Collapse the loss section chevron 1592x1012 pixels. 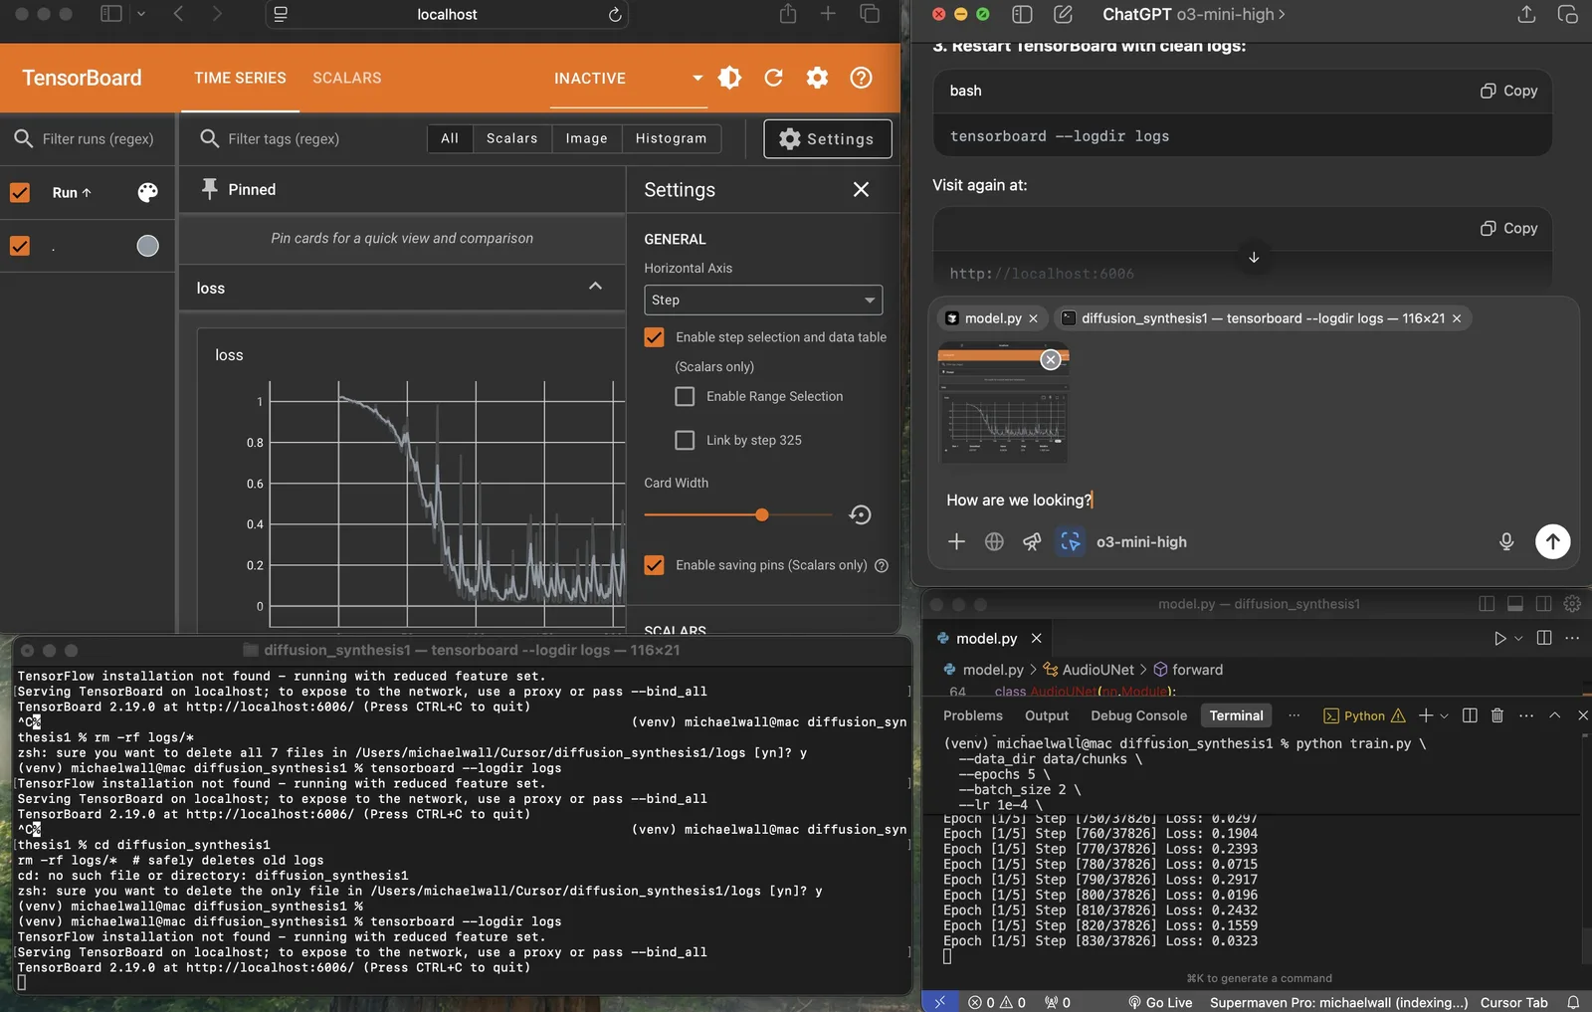(x=595, y=287)
